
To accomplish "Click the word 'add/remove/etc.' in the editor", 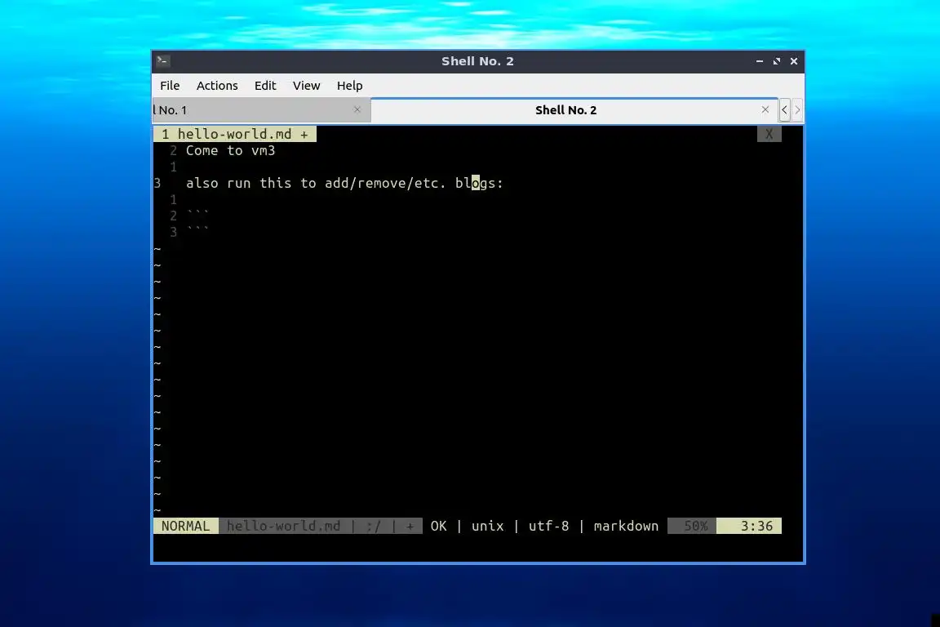I will click(385, 183).
